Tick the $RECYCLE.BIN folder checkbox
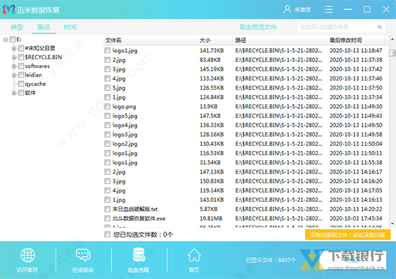Image resolution: width=396 pixels, height=279 pixels. click(x=21, y=57)
